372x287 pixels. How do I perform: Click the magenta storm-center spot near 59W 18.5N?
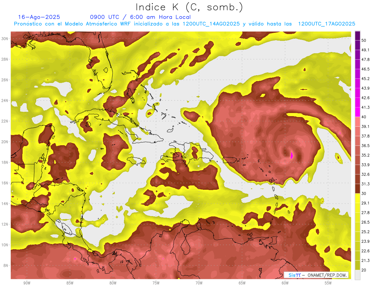(x=291, y=155)
